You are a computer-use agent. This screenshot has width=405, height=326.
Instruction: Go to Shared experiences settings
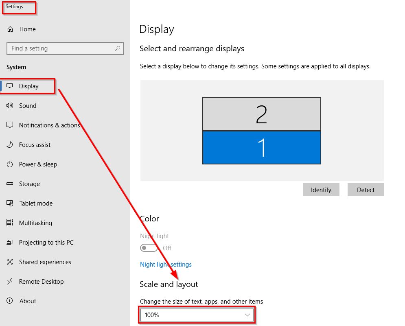point(45,262)
